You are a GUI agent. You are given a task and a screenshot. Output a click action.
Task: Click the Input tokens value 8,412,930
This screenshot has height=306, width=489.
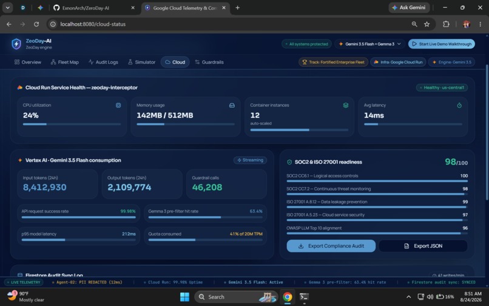pyautogui.click(x=45, y=188)
